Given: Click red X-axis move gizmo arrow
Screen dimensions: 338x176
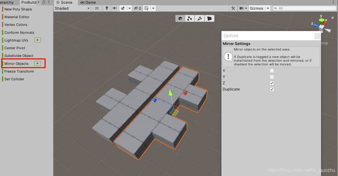Looking at the screenshot, I should 185,93.
